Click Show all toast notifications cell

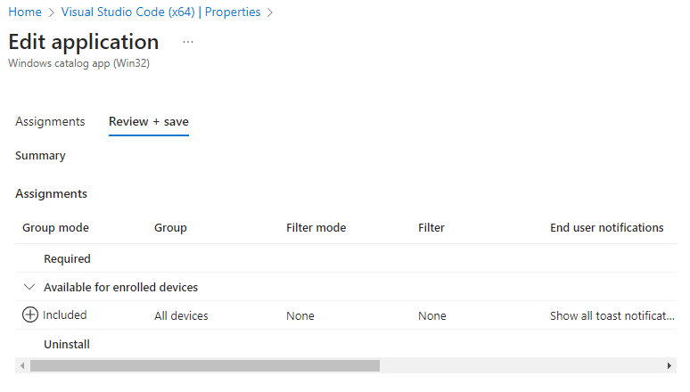click(612, 315)
